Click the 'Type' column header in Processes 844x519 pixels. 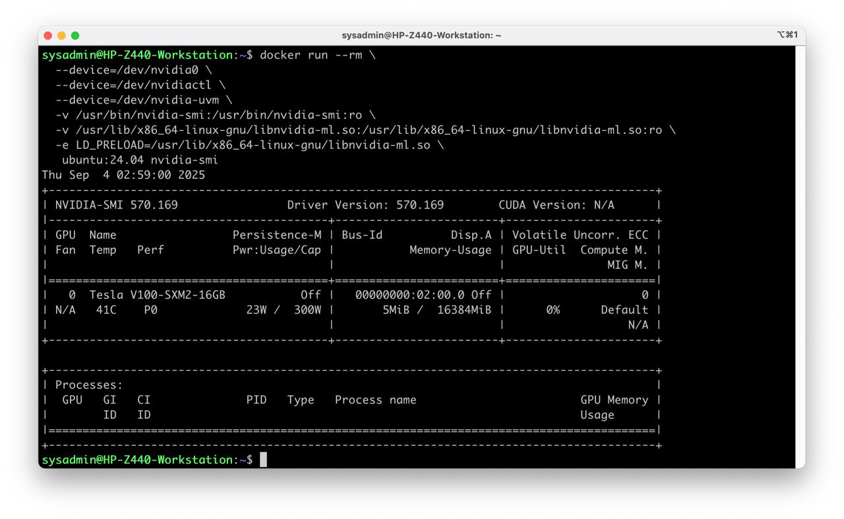pos(301,400)
